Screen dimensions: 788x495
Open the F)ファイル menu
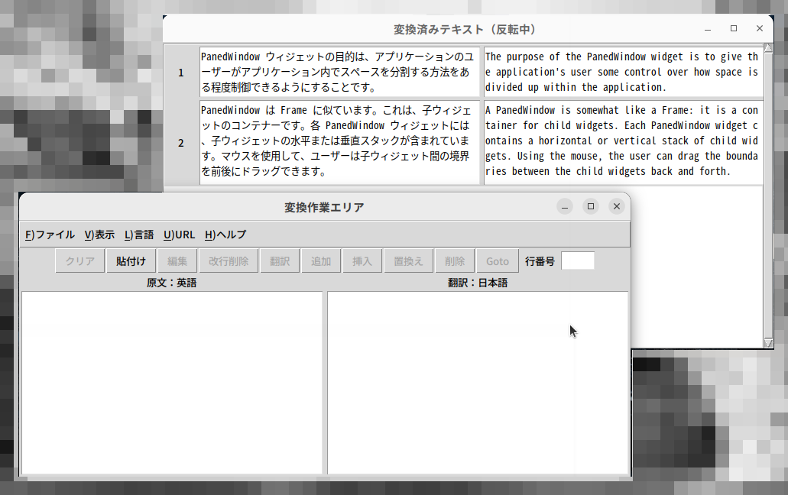[x=50, y=235]
